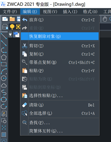111x142 pixels.
Task: Select the Insert block tool
Action: tap(4, 114)
